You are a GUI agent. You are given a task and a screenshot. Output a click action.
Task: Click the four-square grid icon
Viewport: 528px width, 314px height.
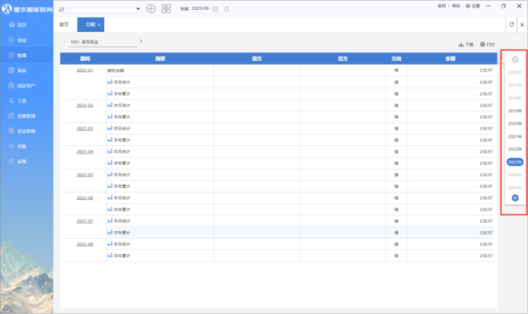166,8
